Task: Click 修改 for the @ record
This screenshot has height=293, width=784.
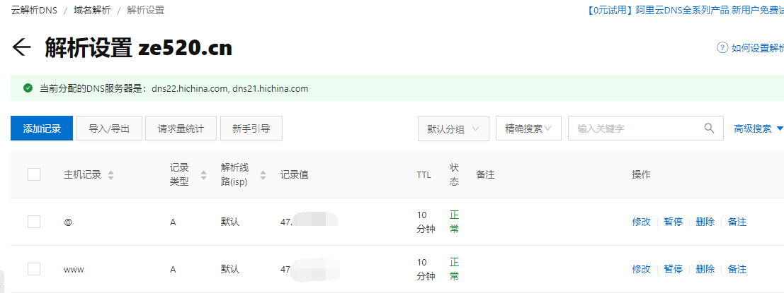Action: (x=642, y=222)
